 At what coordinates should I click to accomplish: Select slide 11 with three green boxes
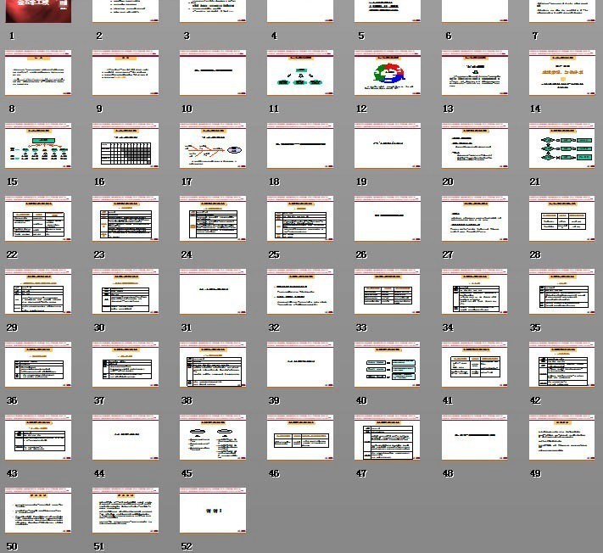(300, 73)
